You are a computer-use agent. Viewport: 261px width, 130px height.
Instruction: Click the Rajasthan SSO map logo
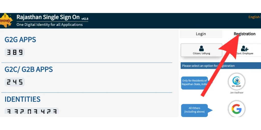(x=6, y=21)
